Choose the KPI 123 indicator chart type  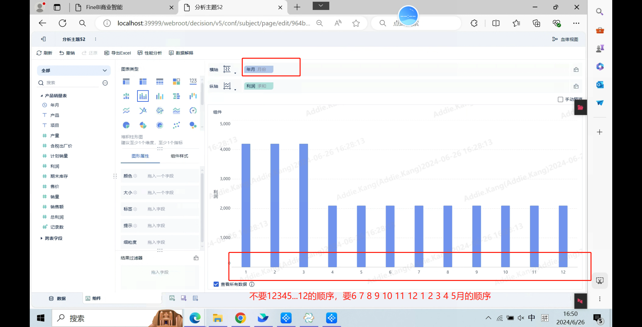(193, 81)
